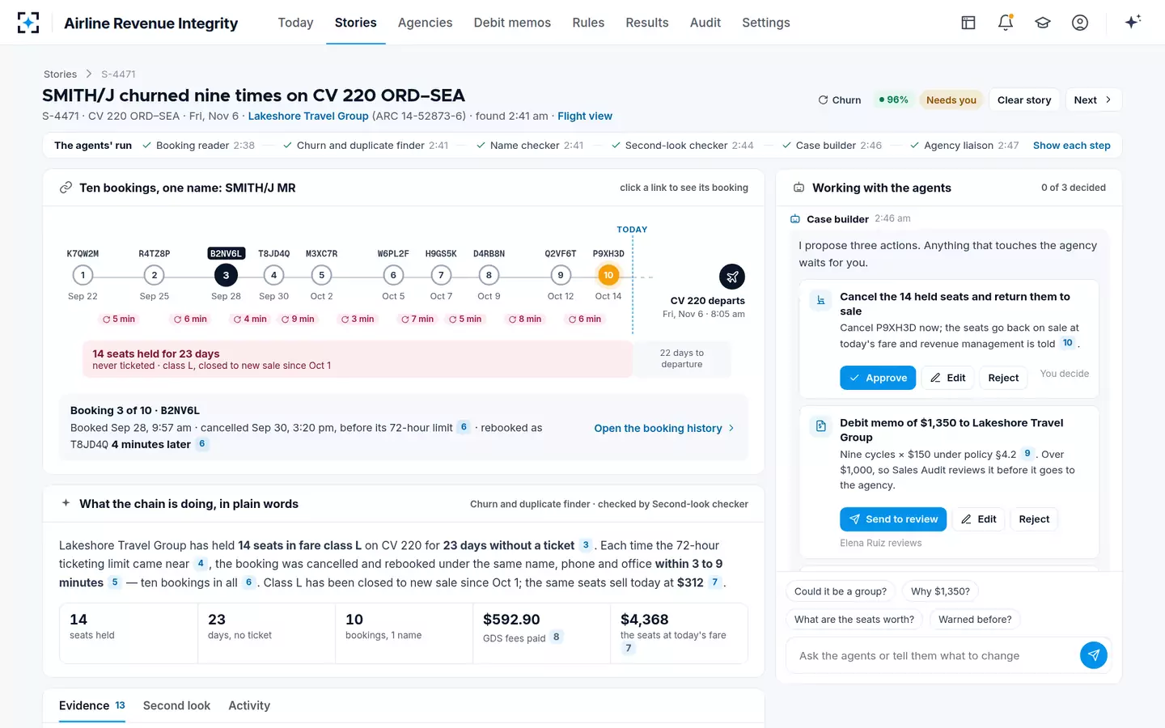This screenshot has width=1165, height=728.
Task: Select booking 6 W6PL2F timeline node
Action: tap(393, 275)
